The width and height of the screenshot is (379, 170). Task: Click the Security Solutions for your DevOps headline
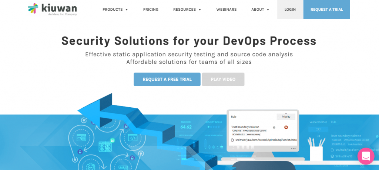tap(189, 41)
